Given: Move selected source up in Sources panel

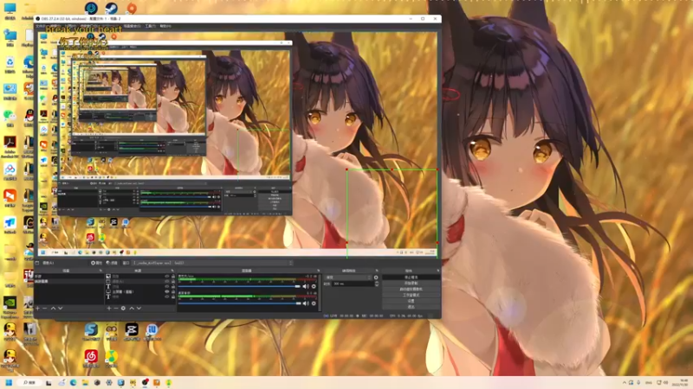Looking at the screenshot, I should [132, 309].
